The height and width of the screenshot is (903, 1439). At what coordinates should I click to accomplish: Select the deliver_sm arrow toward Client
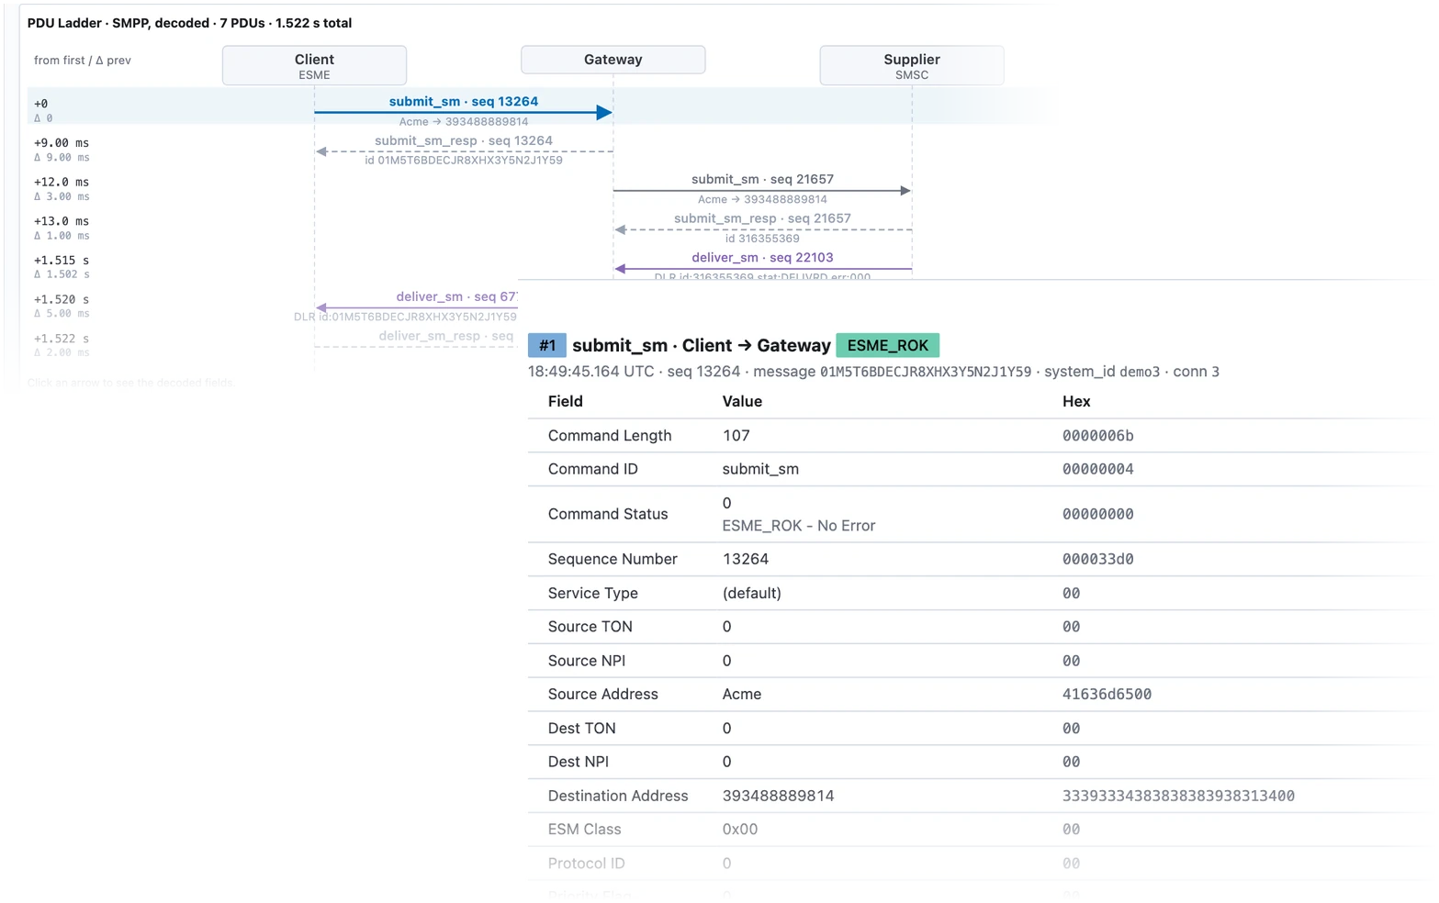pos(417,307)
